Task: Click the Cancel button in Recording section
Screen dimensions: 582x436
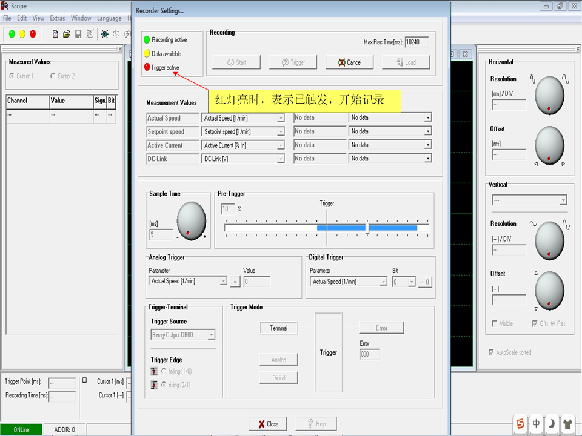Action: tap(349, 62)
